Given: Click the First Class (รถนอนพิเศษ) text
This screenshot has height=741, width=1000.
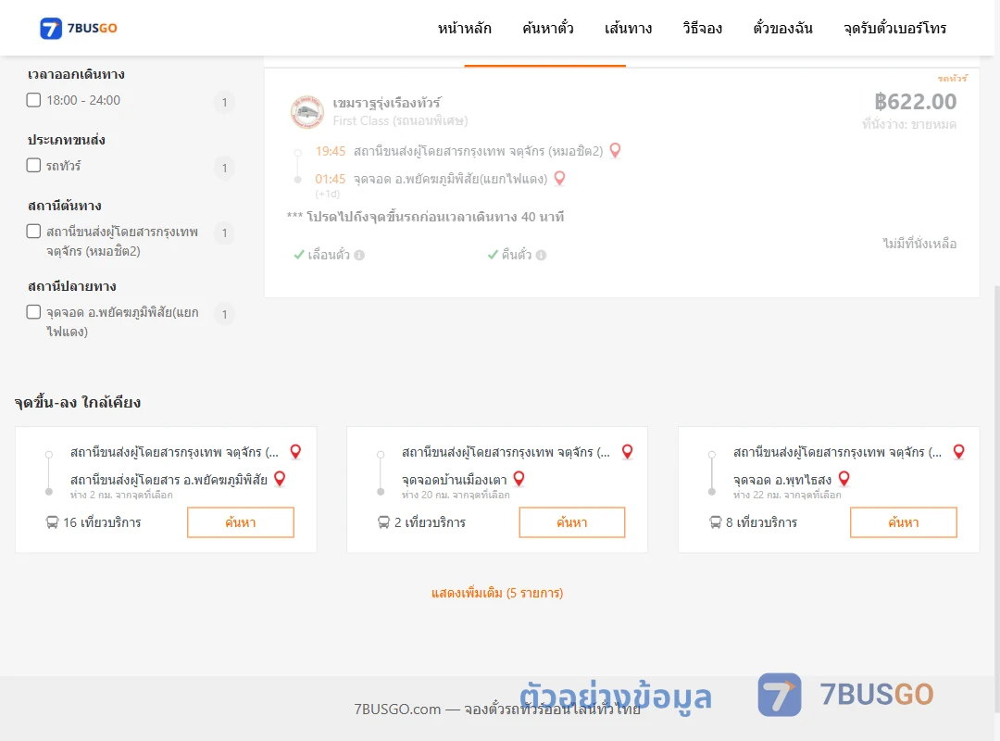Looking at the screenshot, I should coord(401,120).
